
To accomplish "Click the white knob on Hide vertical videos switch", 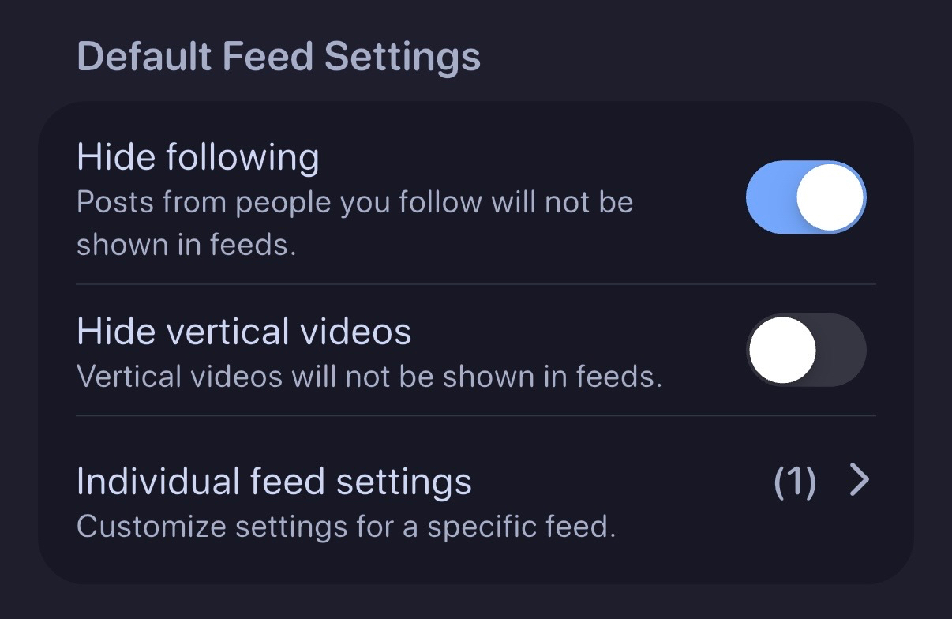I will pyautogui.click(x=782, y=350).
